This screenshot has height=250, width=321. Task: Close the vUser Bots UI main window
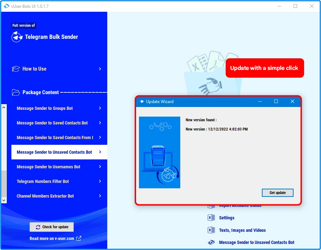[312, 6]
